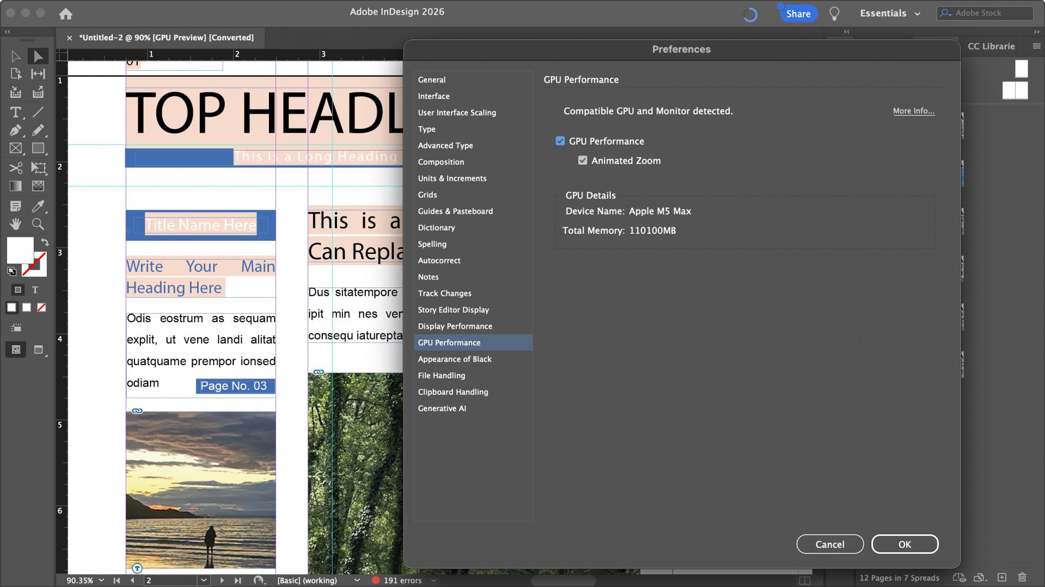Select the Hand tool
Viewport: 1045px width, 587px height.
[16, 224]
